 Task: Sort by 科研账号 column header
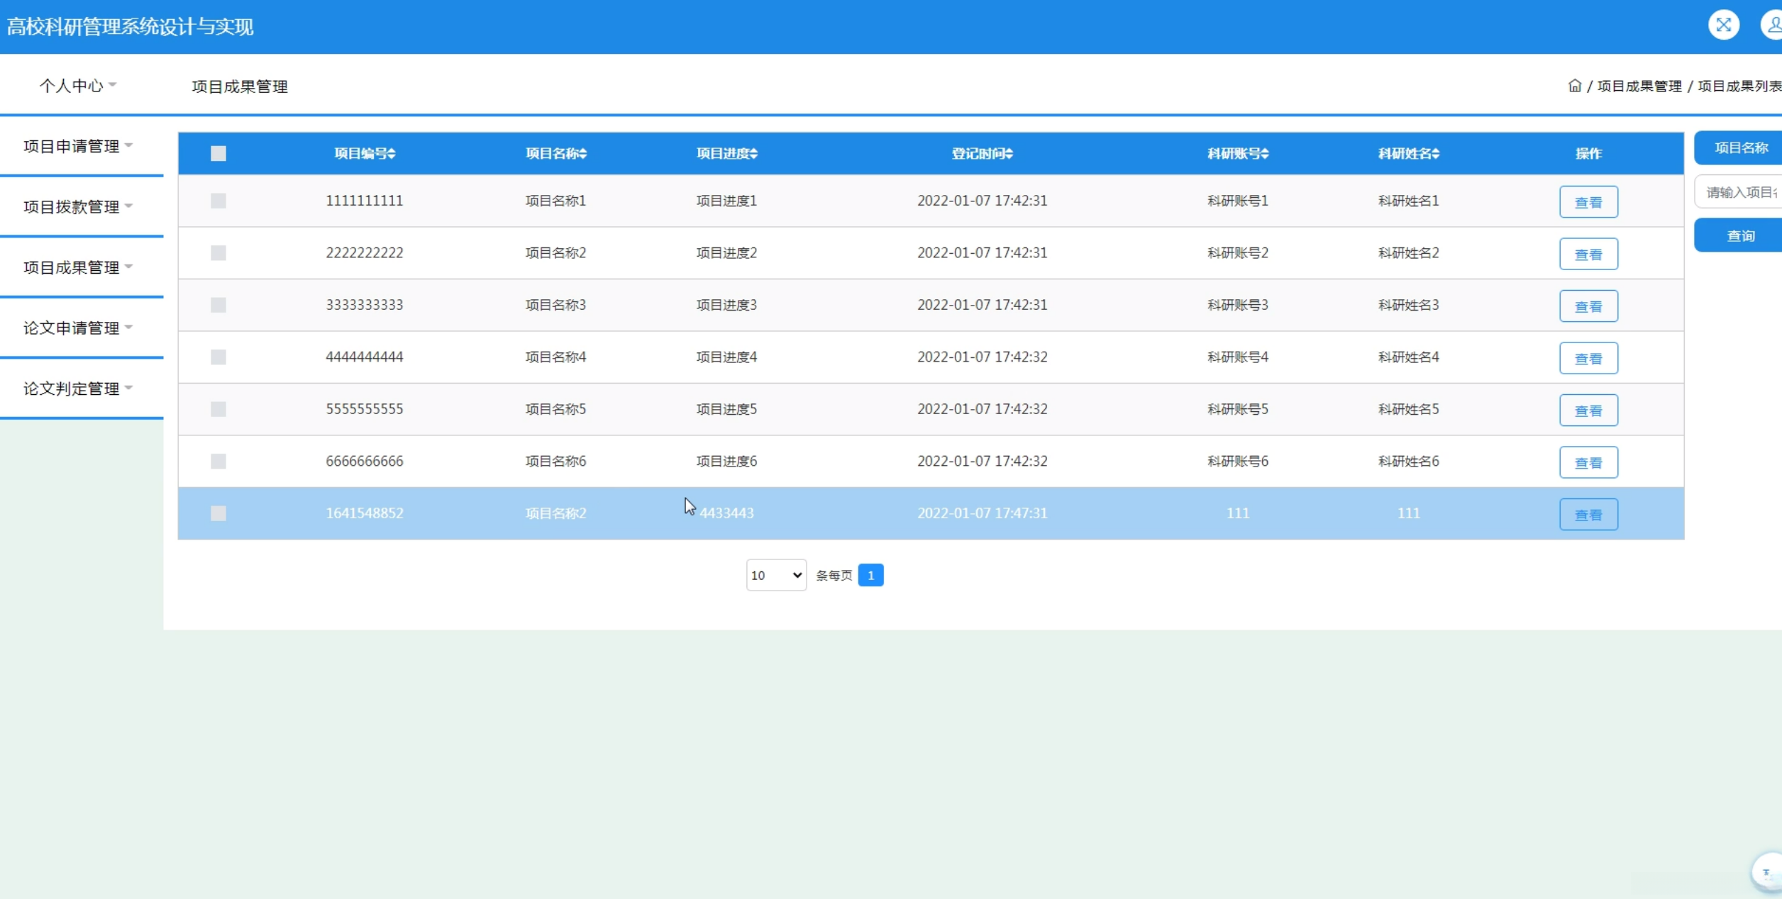1237,154
